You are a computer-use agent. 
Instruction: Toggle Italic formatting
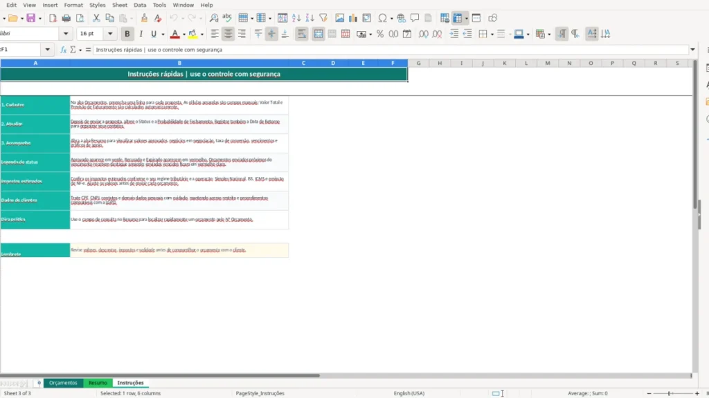(141, 34)
